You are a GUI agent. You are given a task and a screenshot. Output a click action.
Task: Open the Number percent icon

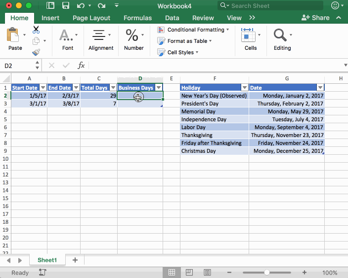coord(132,35)
